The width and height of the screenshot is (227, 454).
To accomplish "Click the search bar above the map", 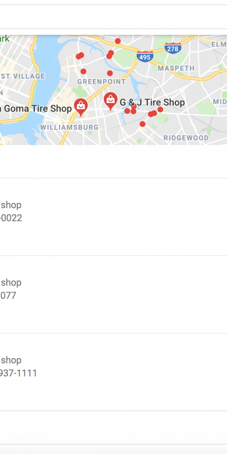I will click(x=113, y=17).
